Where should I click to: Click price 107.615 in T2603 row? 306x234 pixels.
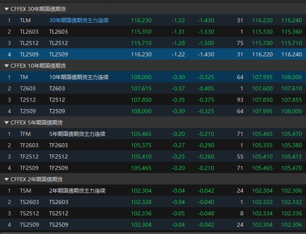tap(141, 88)
